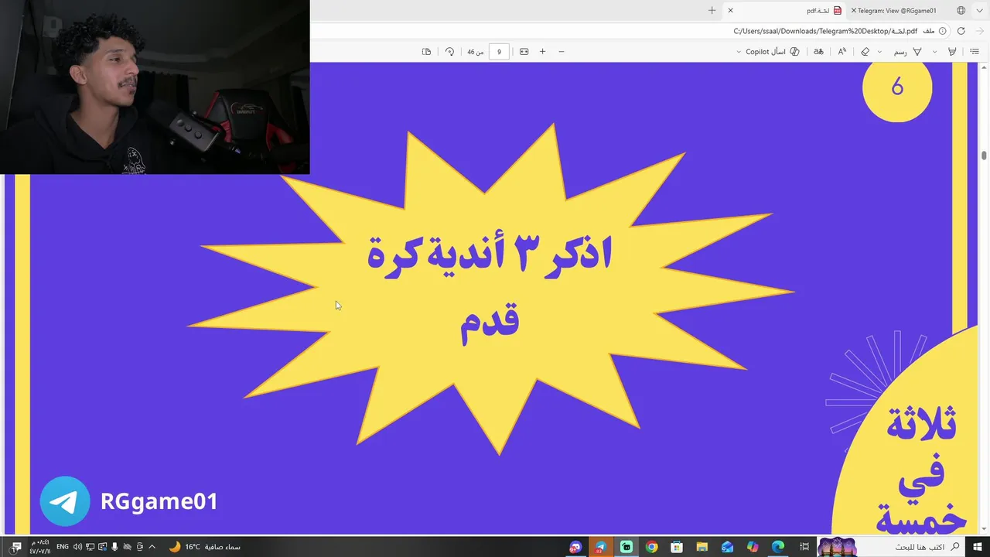Image resolution: width=990 pixels, height=557 pixels.
Task: Select the highlight tool in PDF toolbar
Action: pos(952,51)
